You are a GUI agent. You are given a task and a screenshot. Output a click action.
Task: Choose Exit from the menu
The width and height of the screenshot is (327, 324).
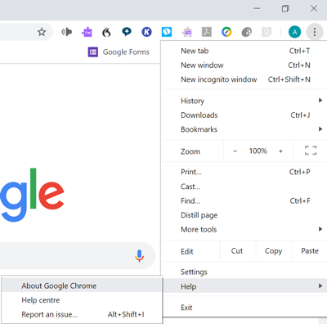pos(244,308)
